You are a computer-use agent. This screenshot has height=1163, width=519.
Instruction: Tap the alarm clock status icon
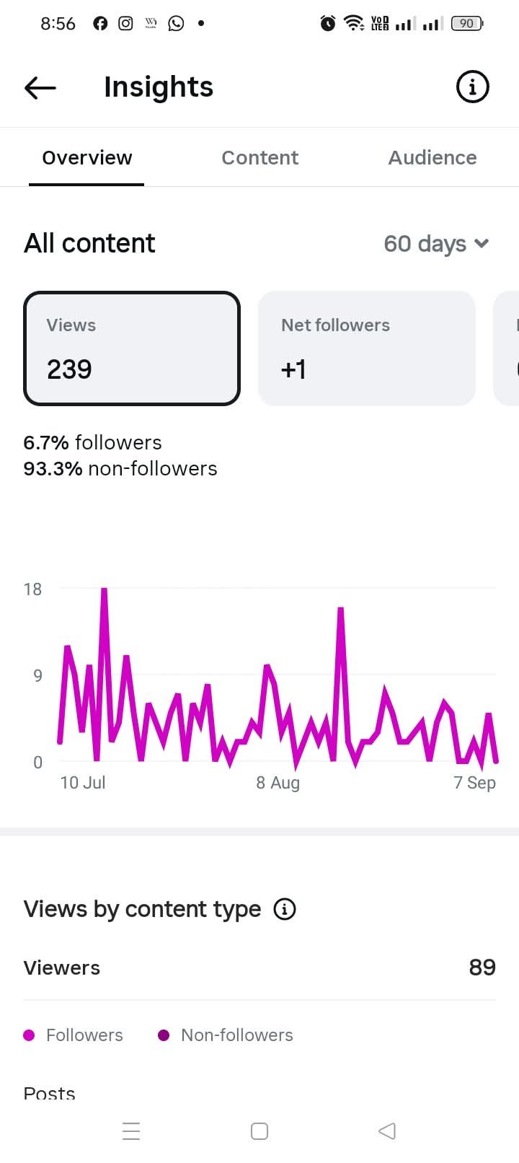coord(328,24)
